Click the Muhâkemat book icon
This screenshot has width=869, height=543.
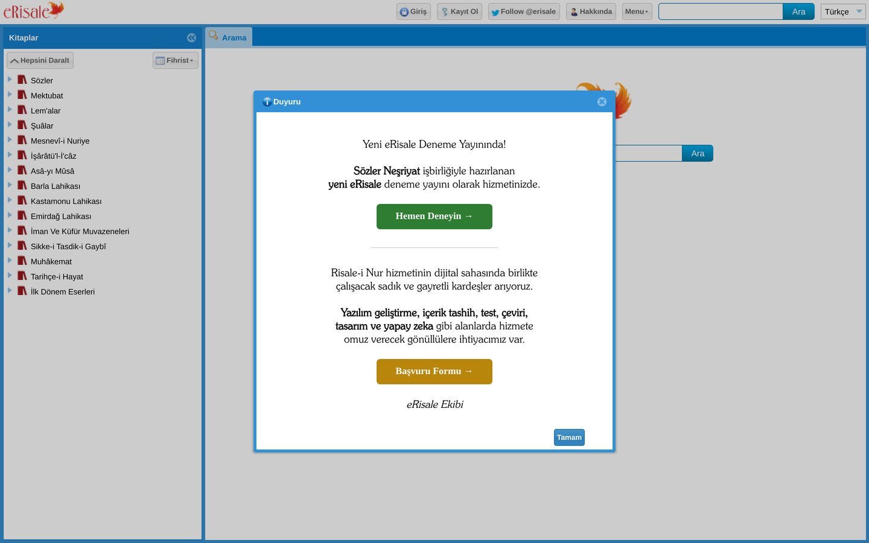22,261
